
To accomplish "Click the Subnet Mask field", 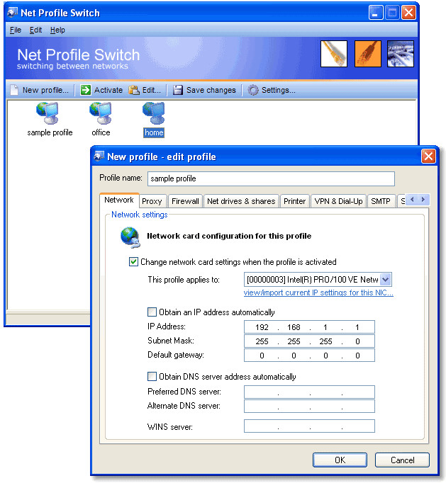I will [x=309, y=341].
